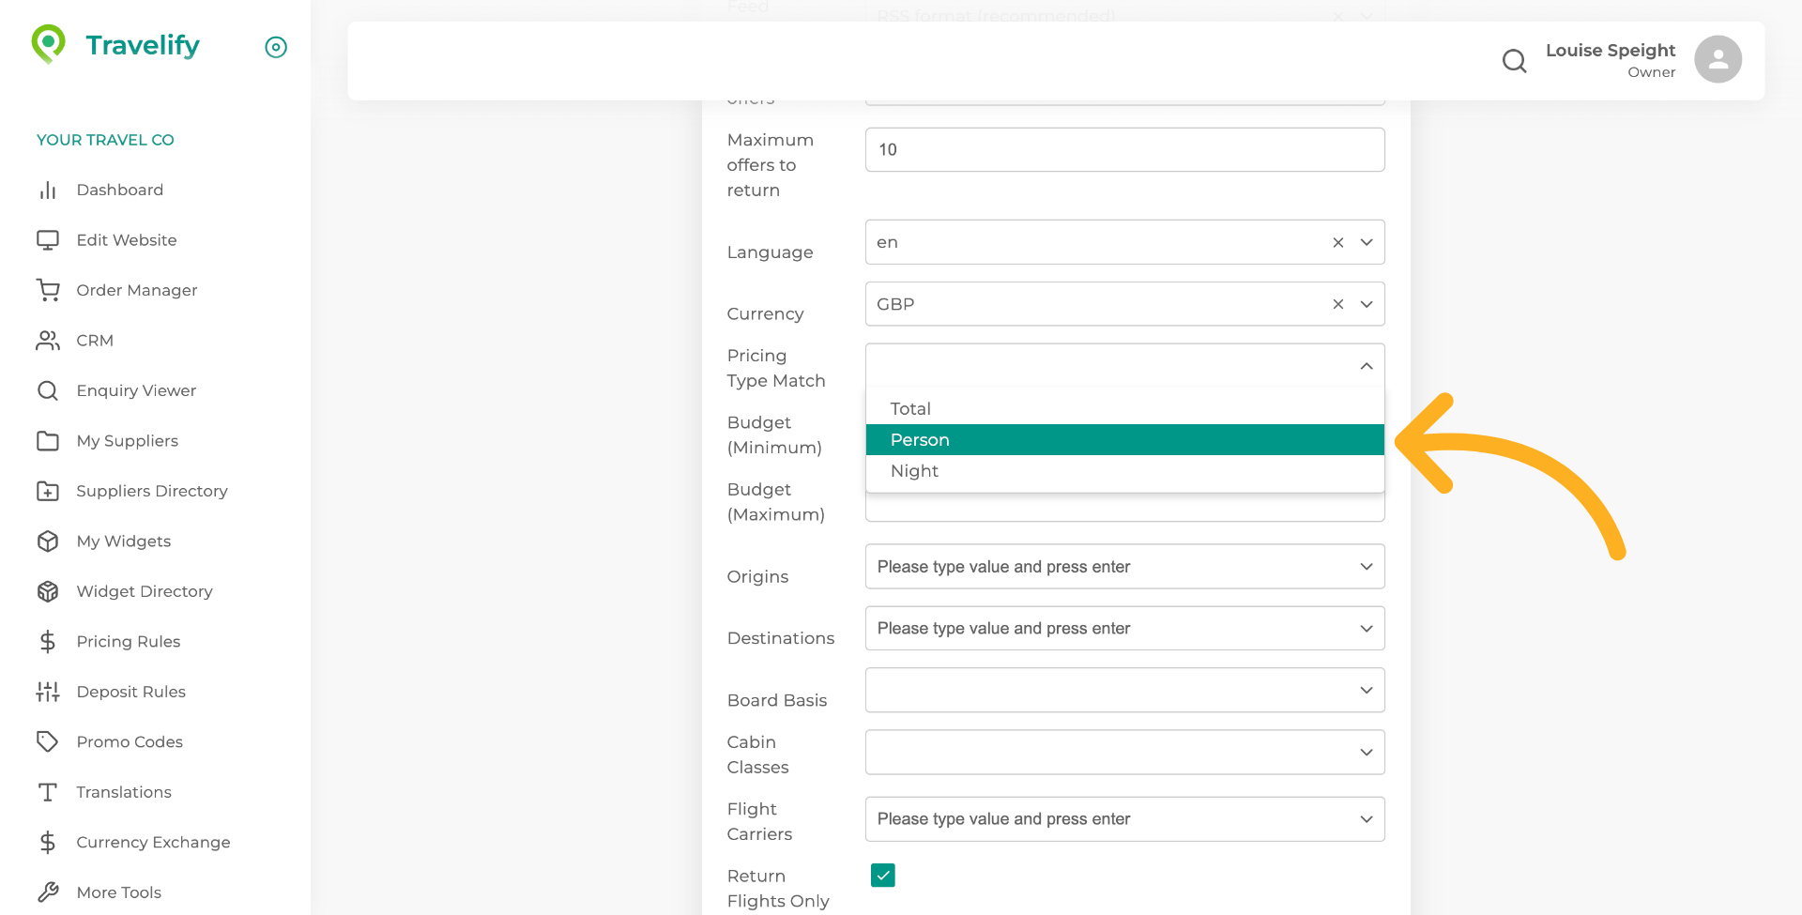Viewport: 1802px width, 915px height.
Task: Uncheck the Return Flights Only checkbox
Action: tap(882, 875)
